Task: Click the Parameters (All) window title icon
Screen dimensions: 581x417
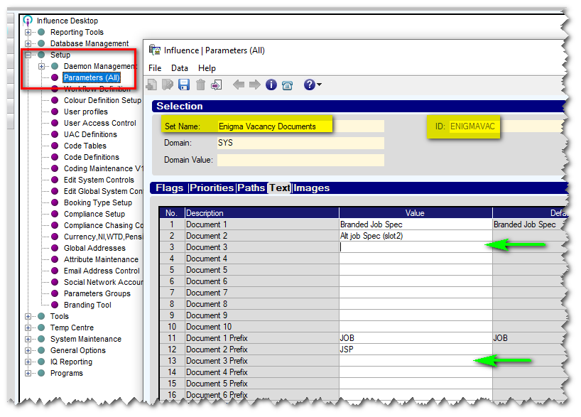Action: pos(155,50)
